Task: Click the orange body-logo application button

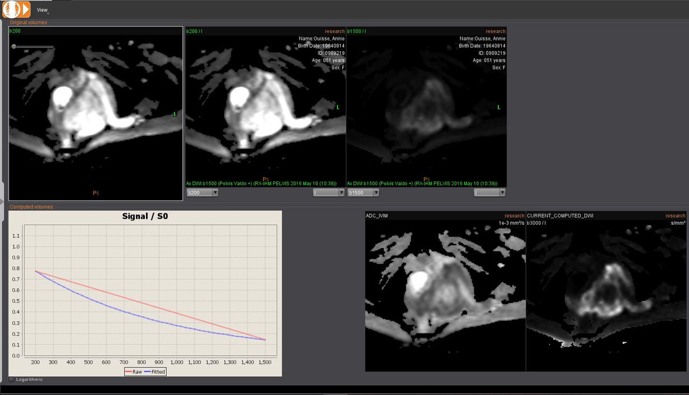Action: click(17, 9)
